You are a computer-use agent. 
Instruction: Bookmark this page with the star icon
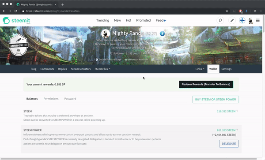[x=227, y=11]
